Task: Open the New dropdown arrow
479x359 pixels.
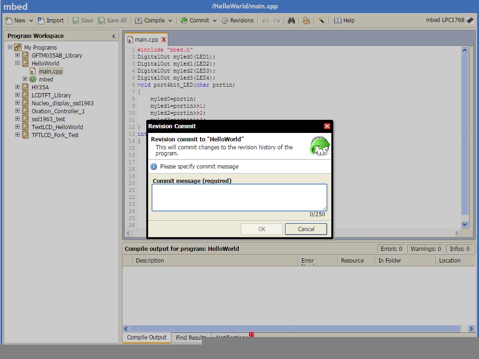Action: 31,21
